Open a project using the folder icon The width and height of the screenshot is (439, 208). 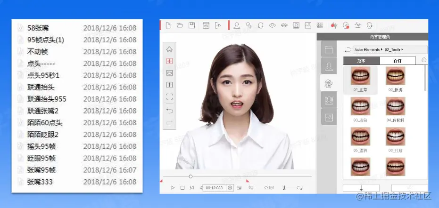[180, 25]
